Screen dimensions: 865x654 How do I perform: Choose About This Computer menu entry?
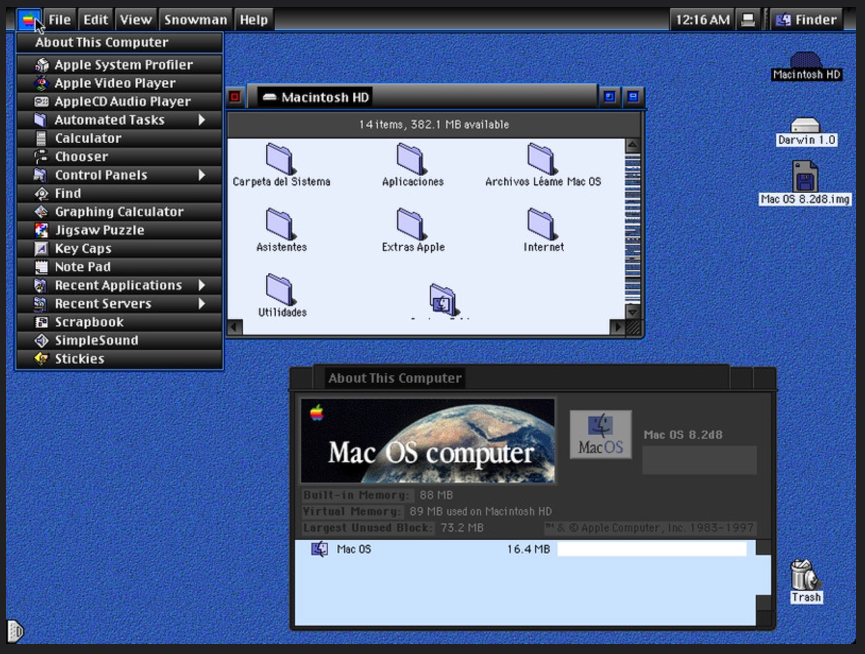click(120, 42)
